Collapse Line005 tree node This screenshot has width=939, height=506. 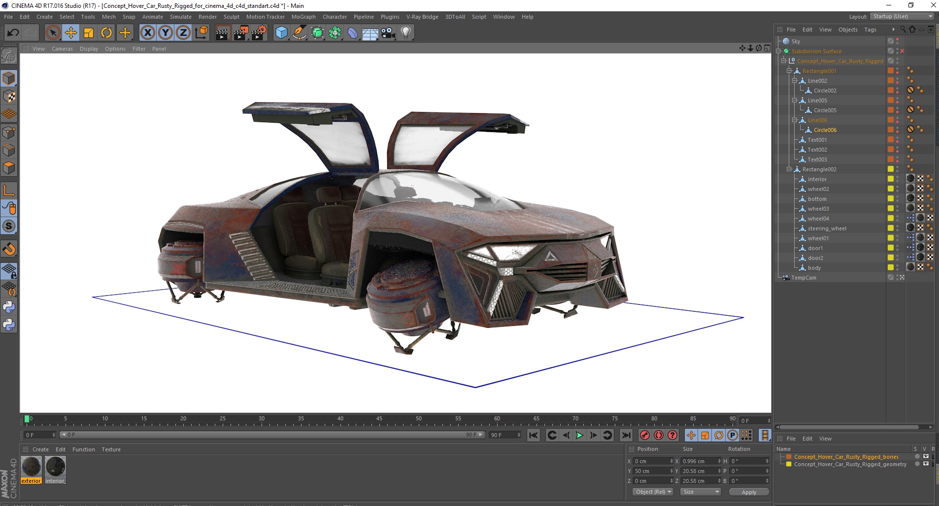[x=795, y=100]
